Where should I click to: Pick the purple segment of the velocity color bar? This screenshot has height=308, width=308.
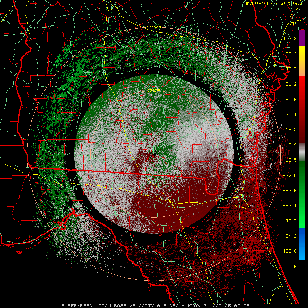[302, 38]
